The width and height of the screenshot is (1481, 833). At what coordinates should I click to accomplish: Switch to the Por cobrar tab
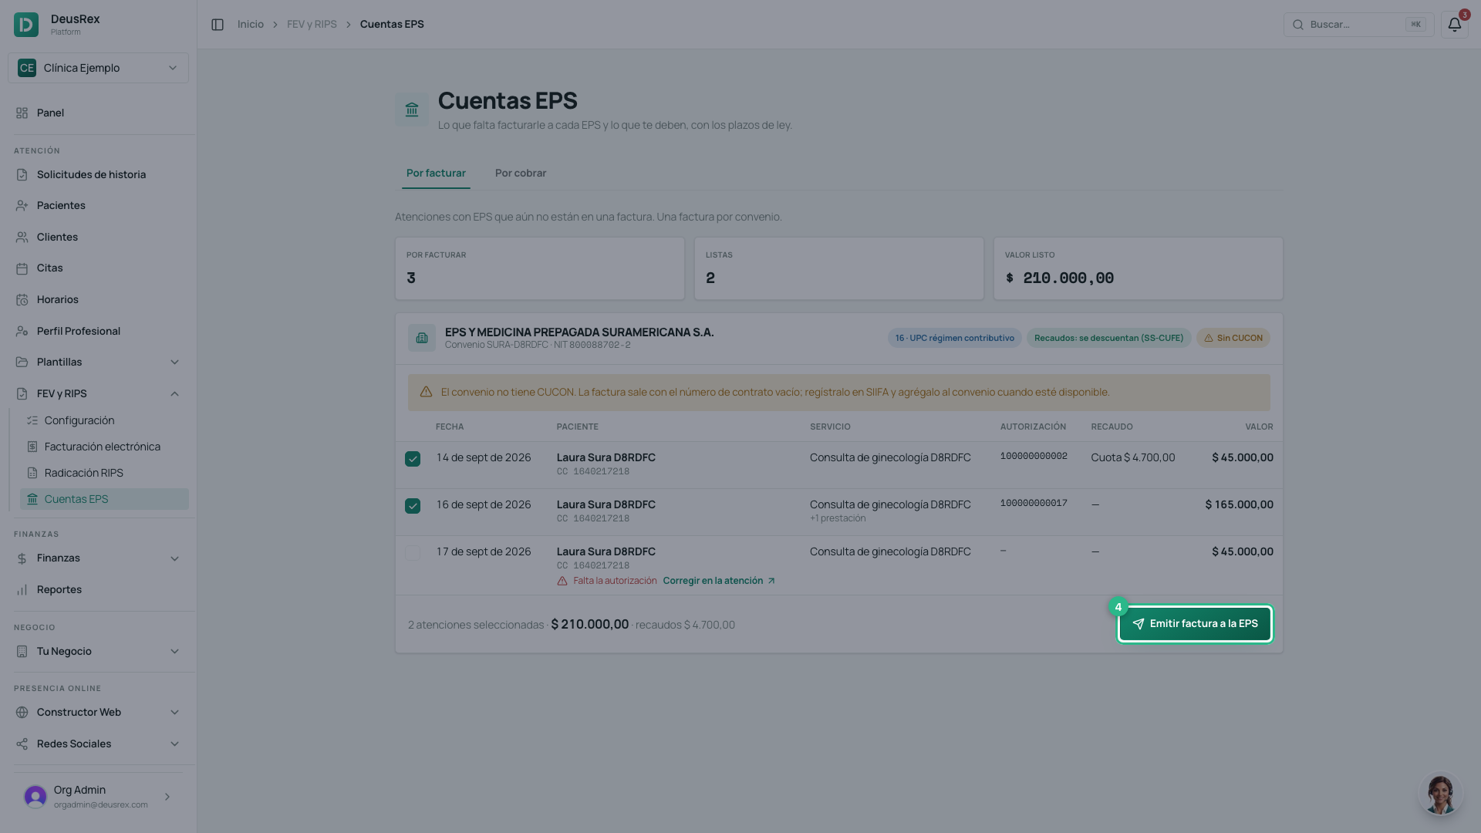521,173
